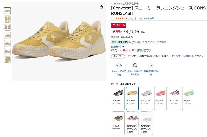Viewport: 207px width, 137px height.
Task: Select the lime green shoe priced ¥6,600
Action: point(189,98)
